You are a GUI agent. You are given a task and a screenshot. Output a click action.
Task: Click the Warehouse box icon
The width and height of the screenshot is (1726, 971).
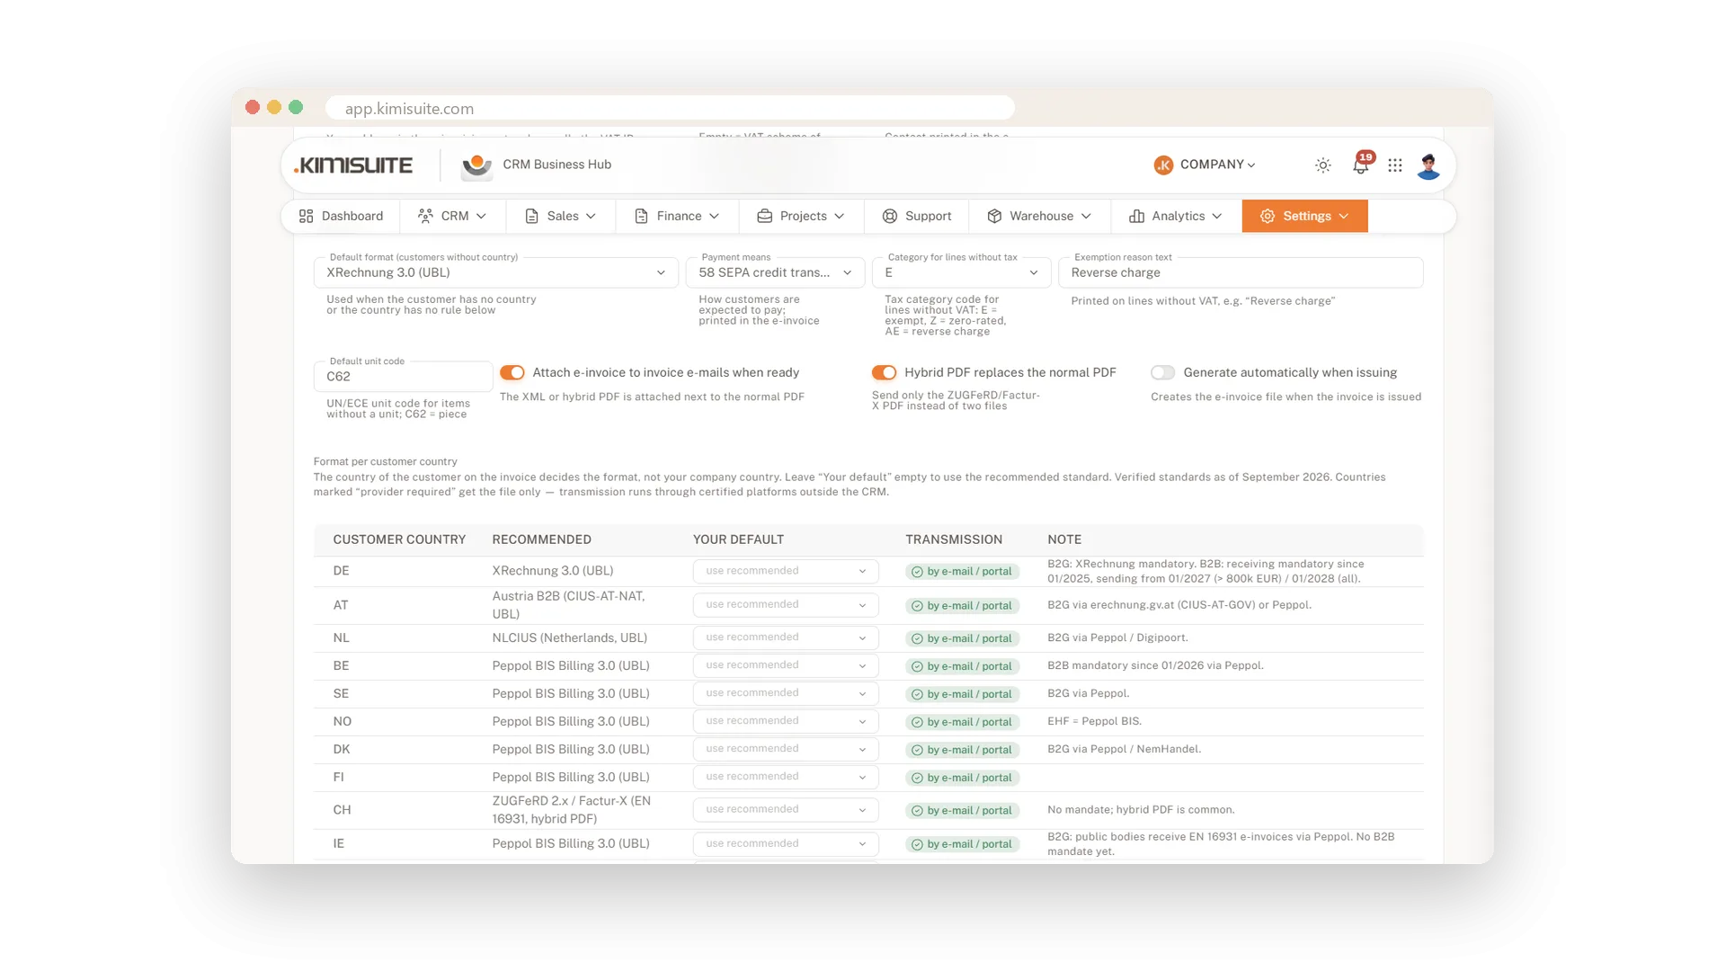click(994, 216)
